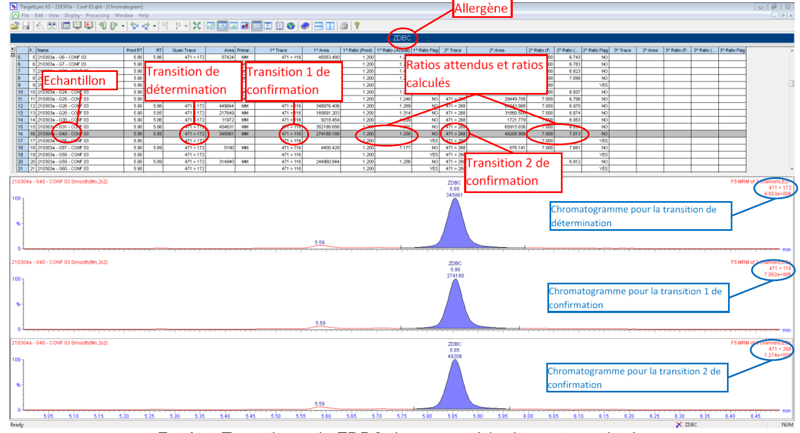Open Help via the question mark icon
Image resolution: width=800 pixels, height=433 pixels.
[x=357, y=25]
